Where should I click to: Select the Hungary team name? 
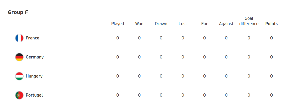[x=34, y=76]
